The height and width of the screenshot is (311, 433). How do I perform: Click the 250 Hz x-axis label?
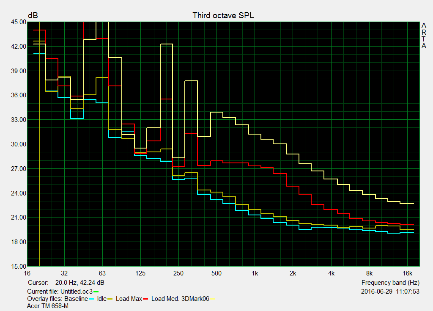point(178,273)
